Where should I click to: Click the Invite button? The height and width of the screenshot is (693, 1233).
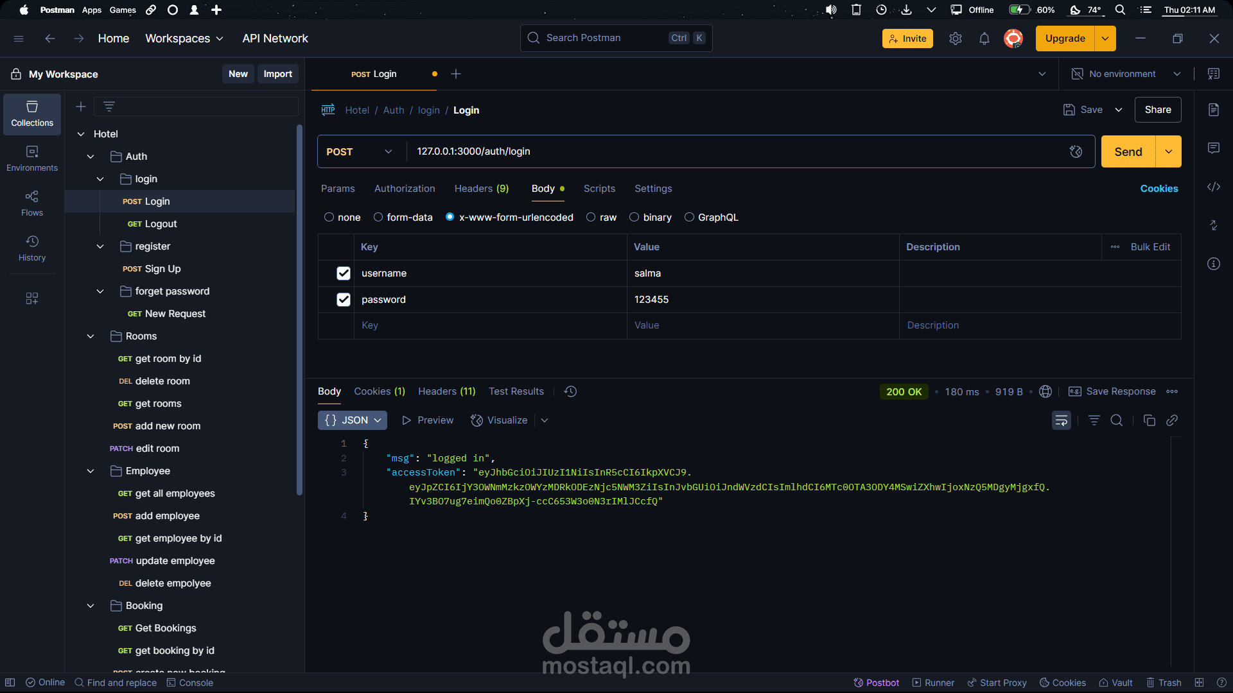pyautogui.click(x=907, y=38)
